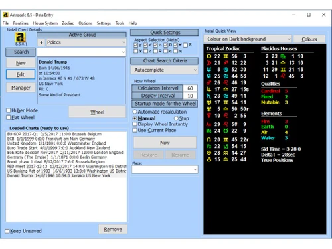Click the Astrocalc title bar app icon

tap(5, 15)
